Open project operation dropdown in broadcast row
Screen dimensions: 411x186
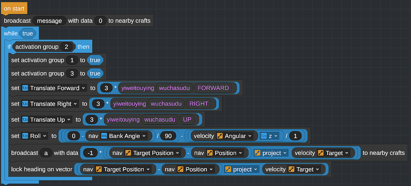[271, 153]
